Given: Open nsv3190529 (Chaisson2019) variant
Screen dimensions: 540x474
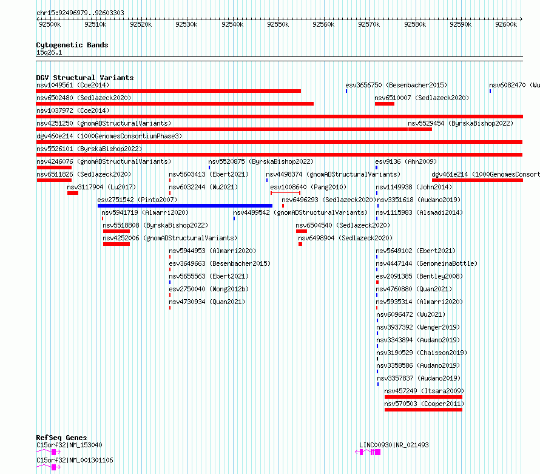Looking at the screenshot, I should tap(422, 353).
